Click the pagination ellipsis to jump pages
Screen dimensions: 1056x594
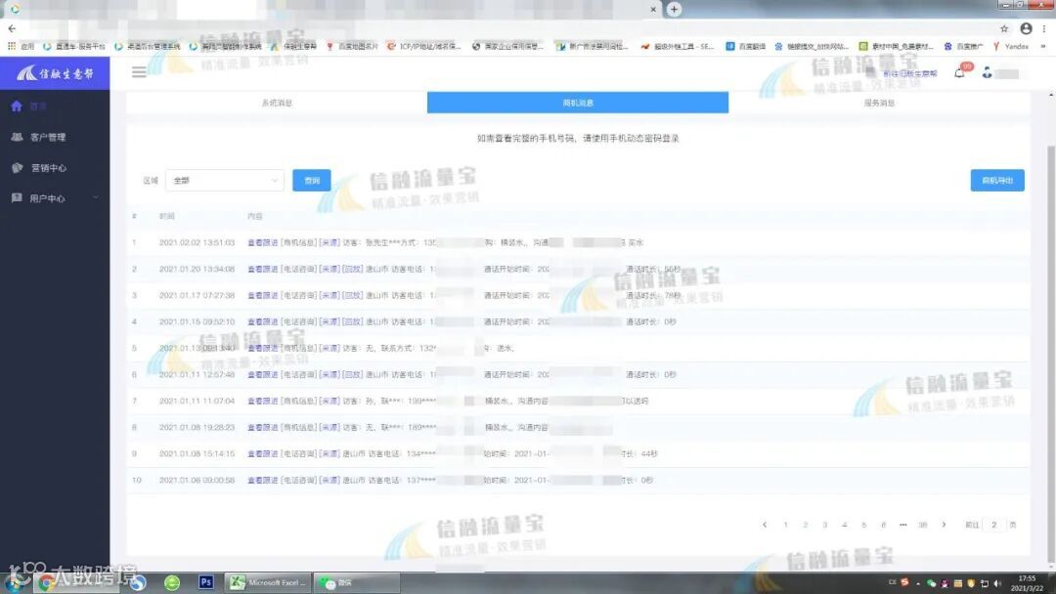click(x=902, y=525)
